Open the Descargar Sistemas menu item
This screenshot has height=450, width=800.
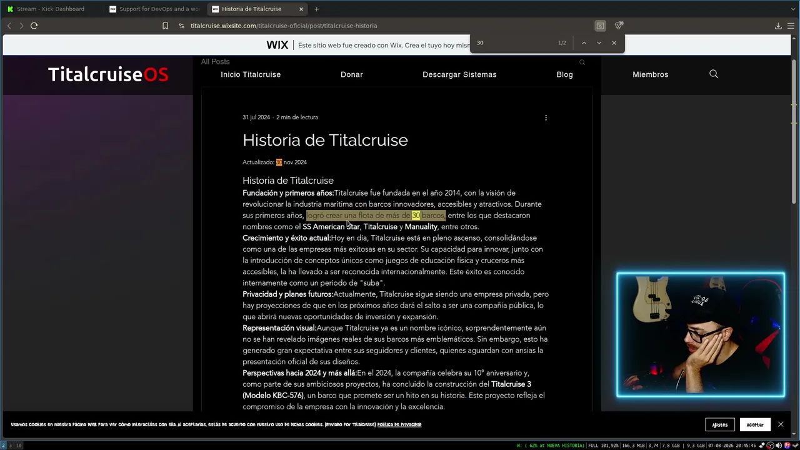[x=459, y=74]
